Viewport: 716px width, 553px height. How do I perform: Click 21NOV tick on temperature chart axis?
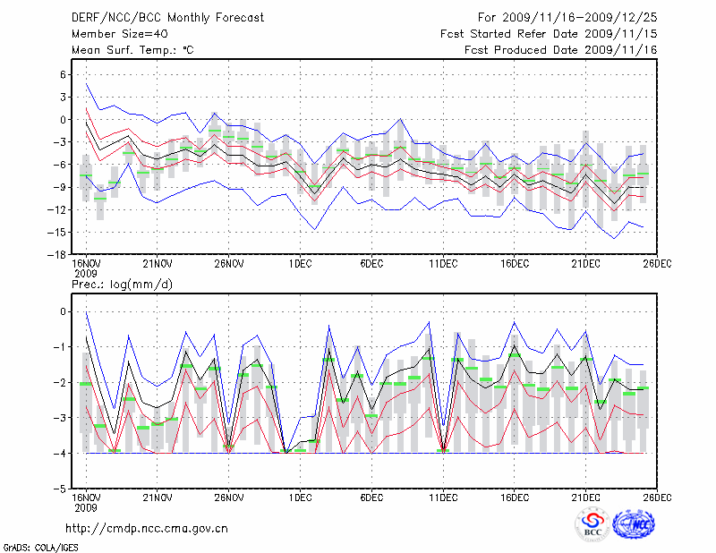pos(157,263)
